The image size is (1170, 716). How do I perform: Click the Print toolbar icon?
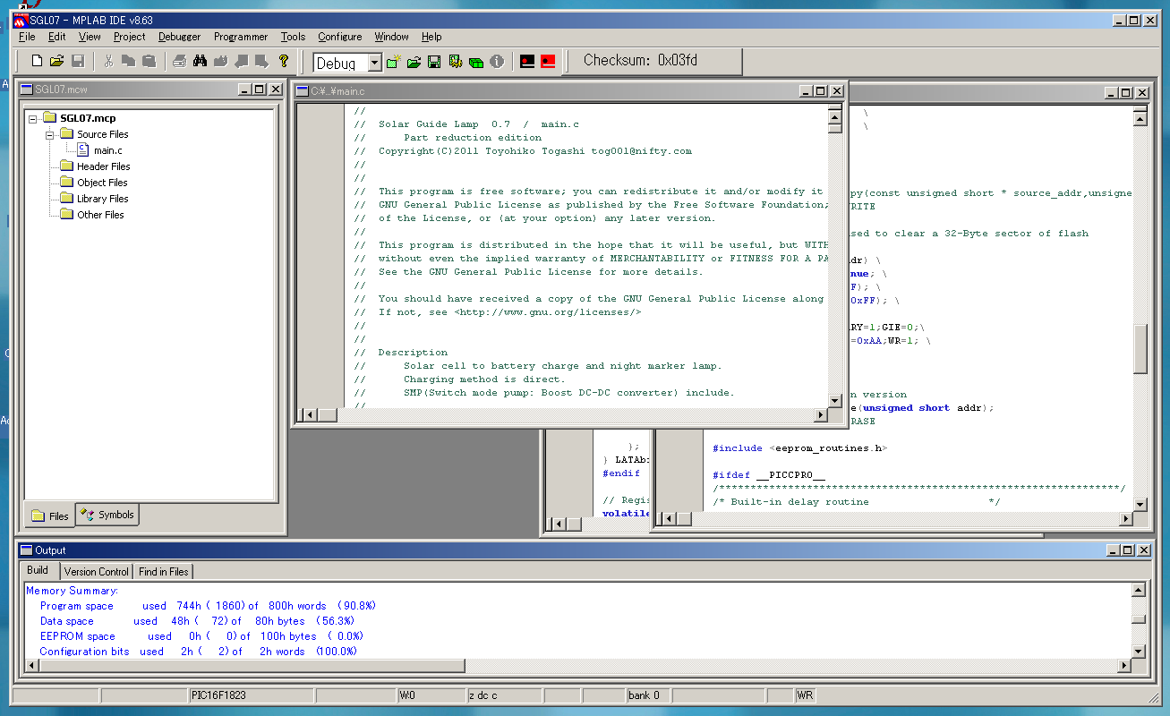pyautogui.click(x=179, y=62)
